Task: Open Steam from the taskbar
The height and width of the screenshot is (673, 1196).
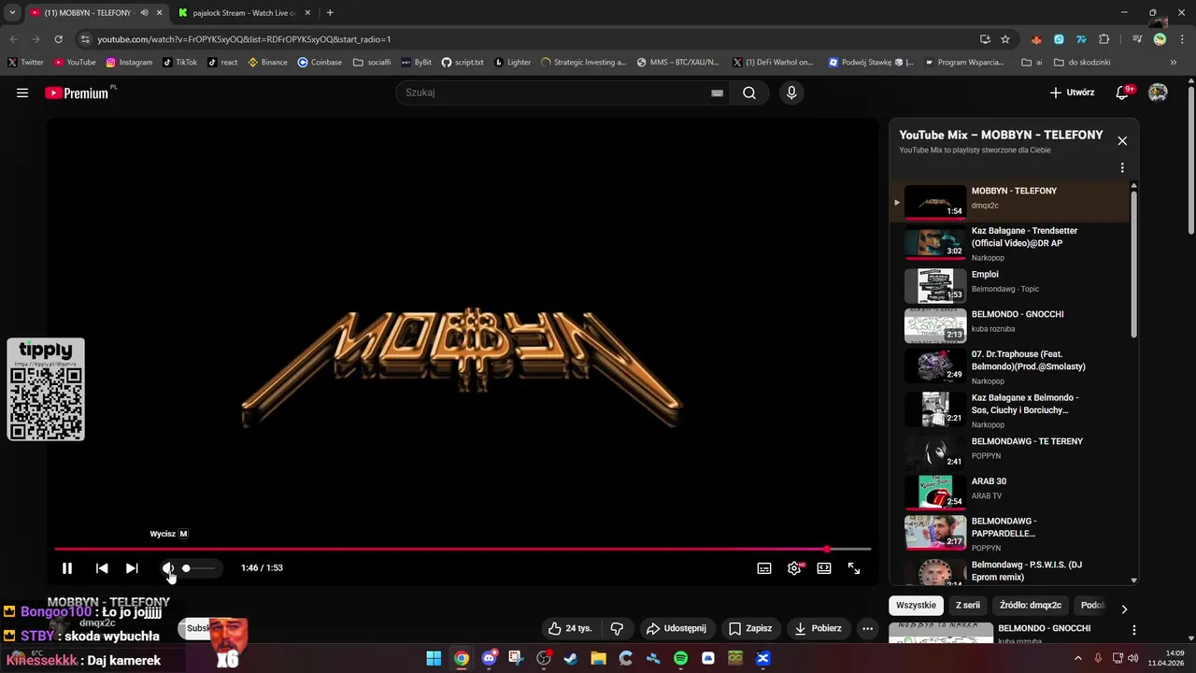Action: click(x=571, y=658)
